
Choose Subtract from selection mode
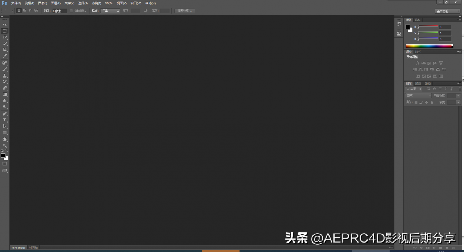pos(30,11)
